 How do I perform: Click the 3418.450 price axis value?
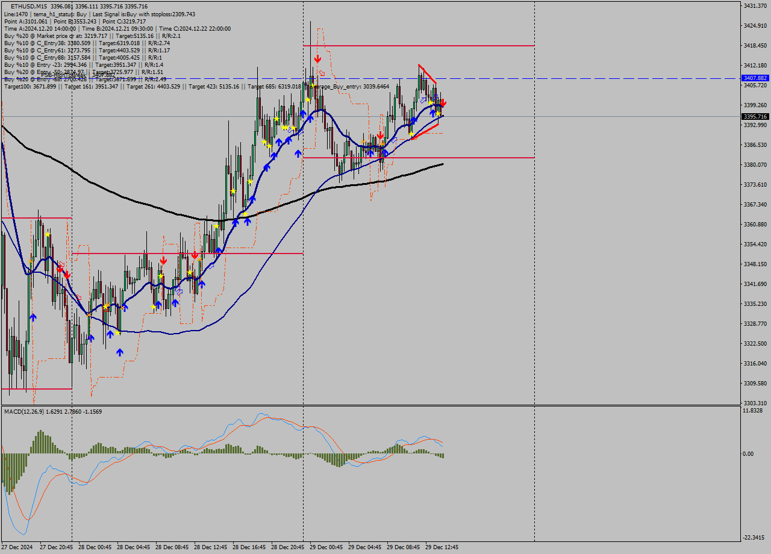pos(755,45)
